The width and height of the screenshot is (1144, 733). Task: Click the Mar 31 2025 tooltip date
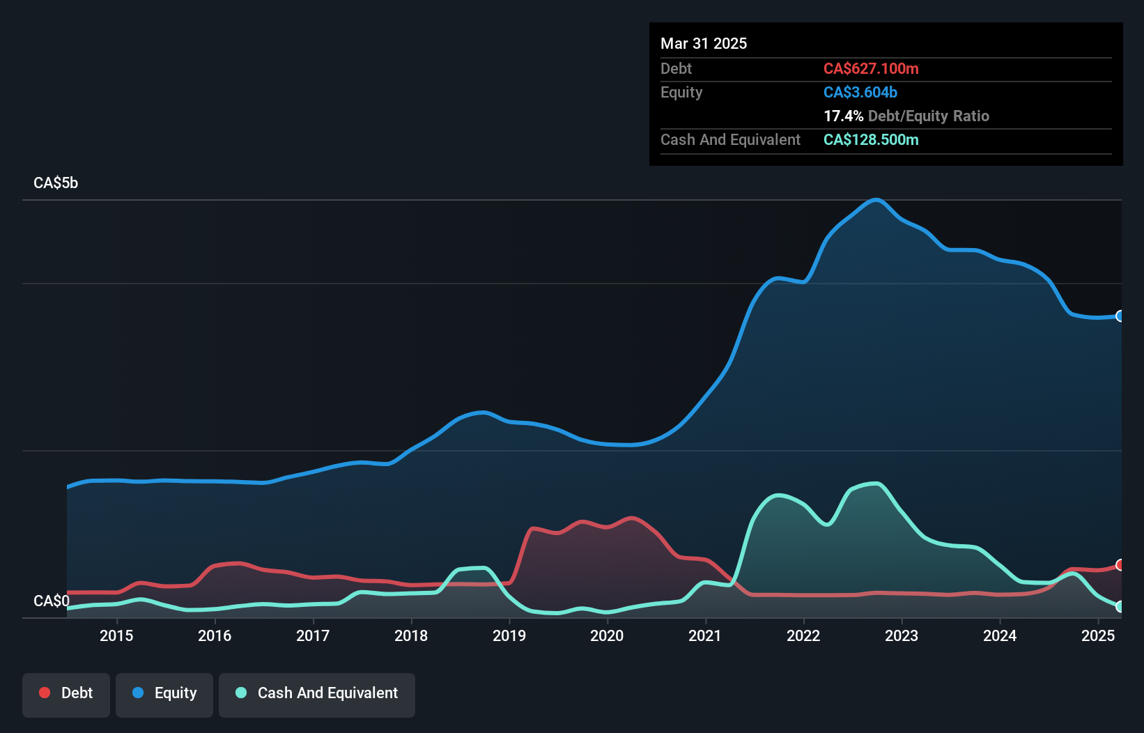704,43
